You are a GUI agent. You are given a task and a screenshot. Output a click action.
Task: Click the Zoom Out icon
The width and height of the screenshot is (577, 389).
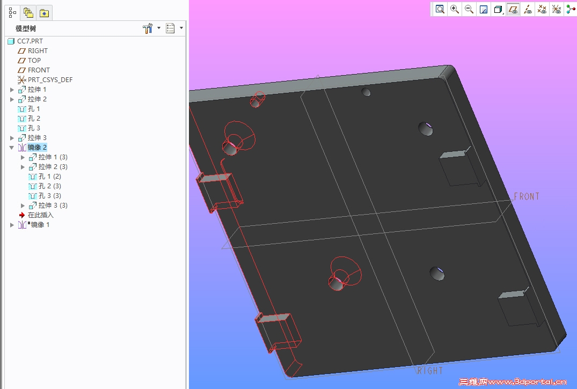click(x=469, y=9)
